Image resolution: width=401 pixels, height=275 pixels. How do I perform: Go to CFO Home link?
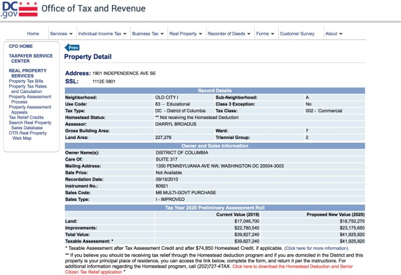click(x=21, y=46)
